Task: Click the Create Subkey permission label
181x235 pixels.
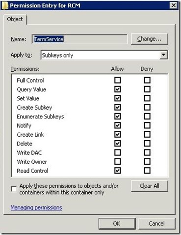Action: click(34, 108)
